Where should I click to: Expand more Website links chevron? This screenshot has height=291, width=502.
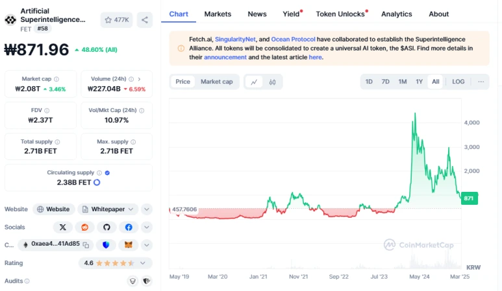click(147, 209)
